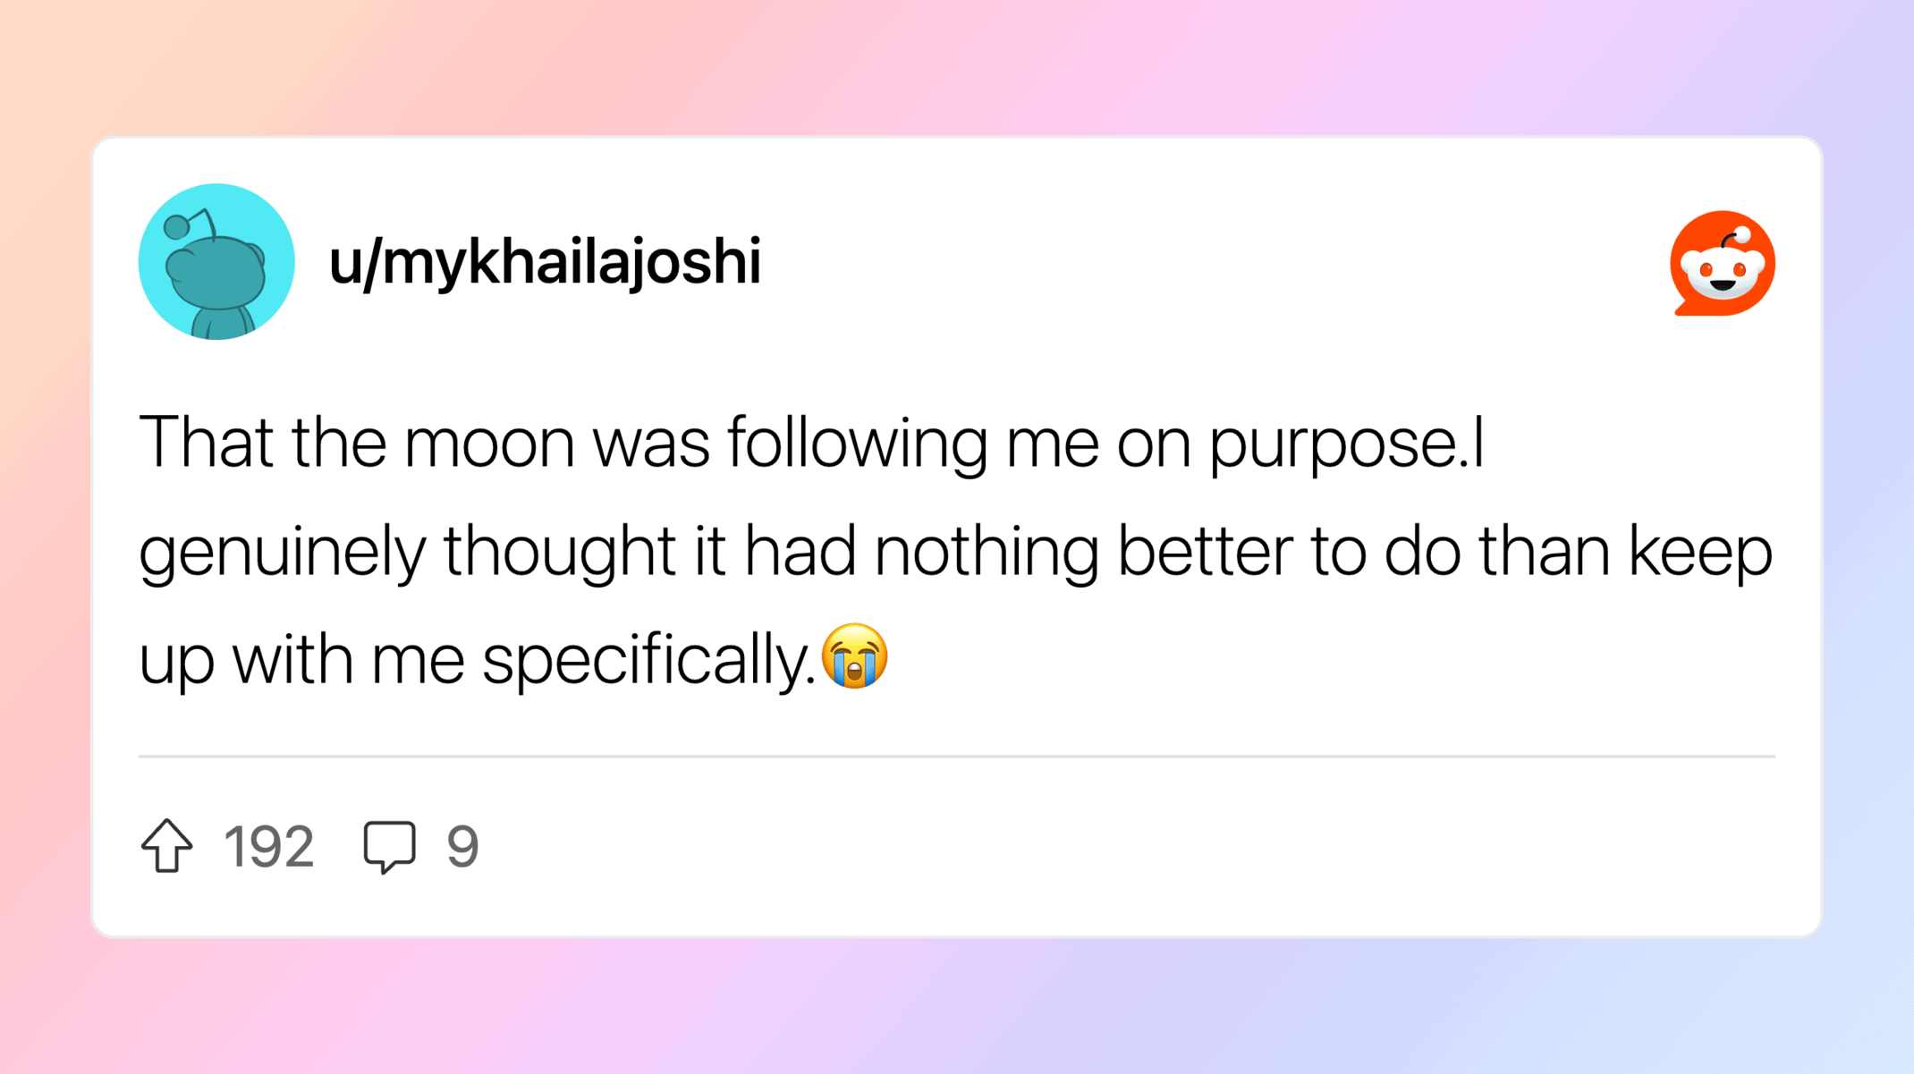Click the divider line above vote count
Screen dimensions: 1914x1074
pos(956,757)
